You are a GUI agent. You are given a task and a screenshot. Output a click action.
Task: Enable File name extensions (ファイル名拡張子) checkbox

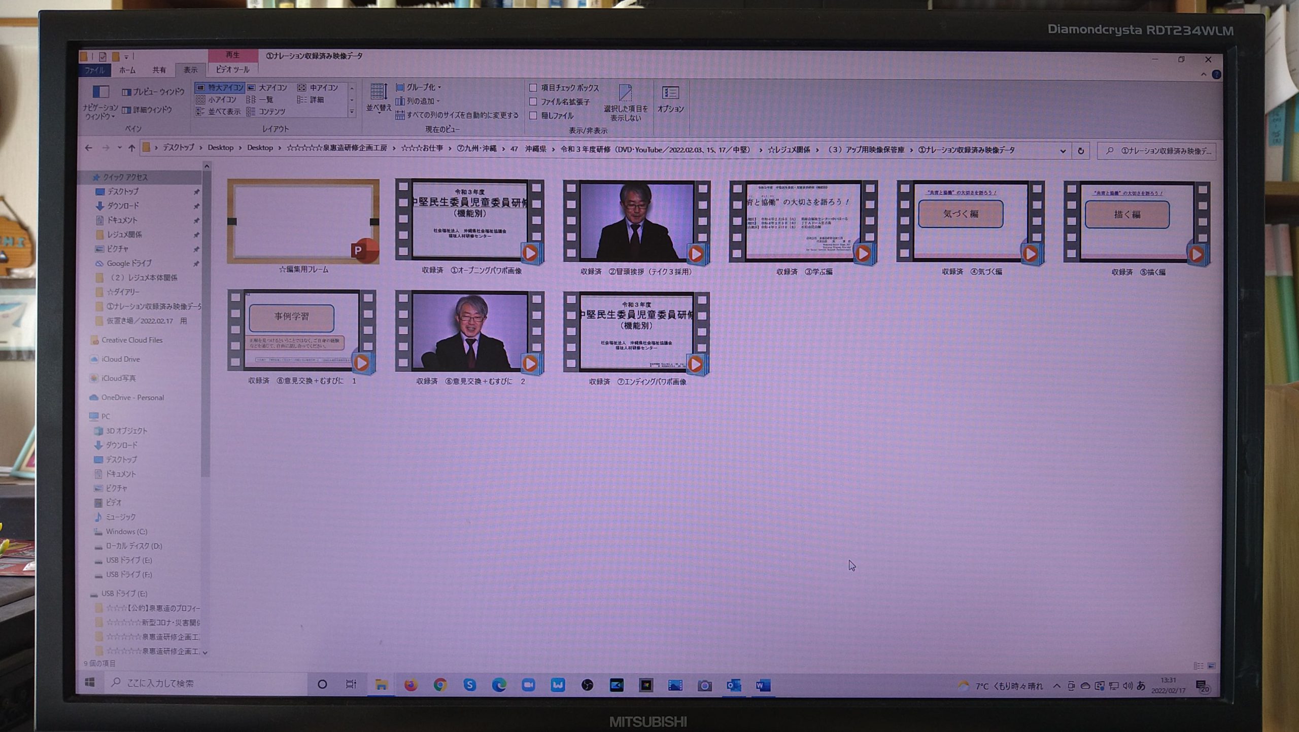click(x=560, y=102)
